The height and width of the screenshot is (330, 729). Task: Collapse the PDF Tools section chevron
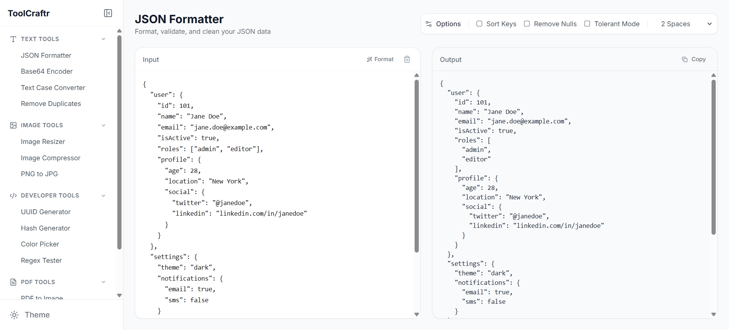[x=103, y=282]
